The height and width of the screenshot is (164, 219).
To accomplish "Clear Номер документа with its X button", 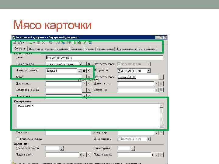I will [89, 71].
